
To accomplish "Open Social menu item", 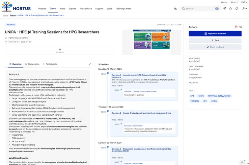I will (109, 9).
